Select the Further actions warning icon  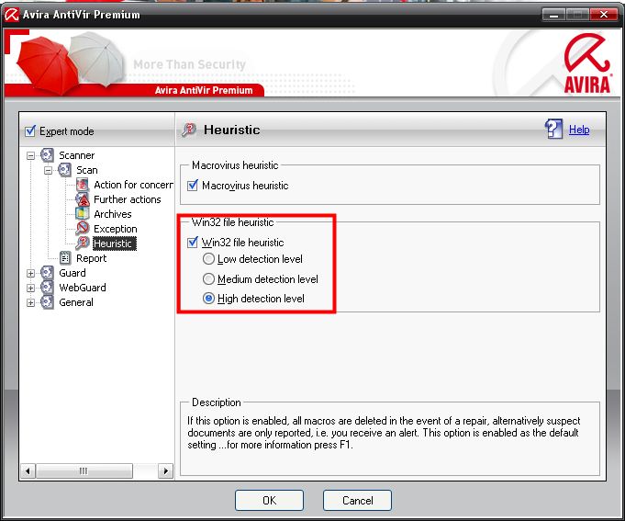pyautogui.click(x=83, y=199)
